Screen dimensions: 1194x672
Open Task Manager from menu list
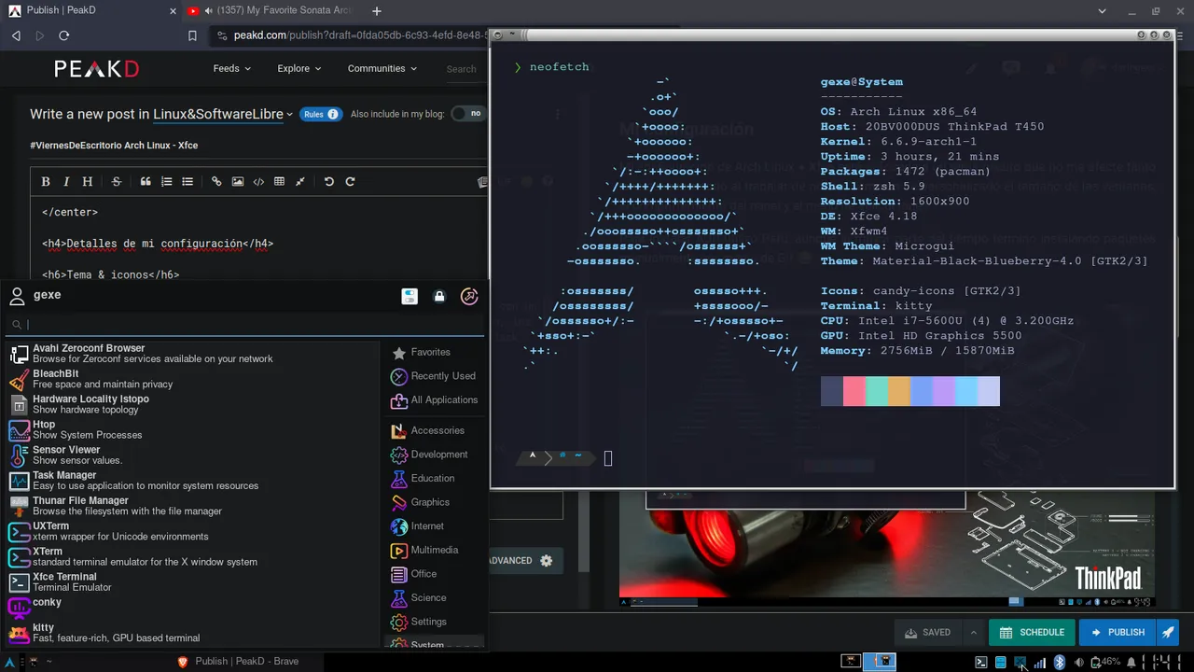(191, 481)
